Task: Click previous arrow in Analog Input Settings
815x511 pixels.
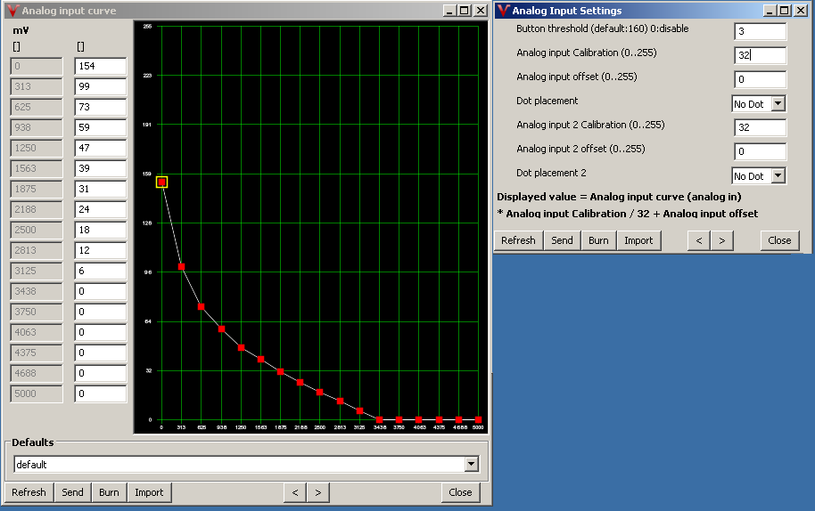Action: coord(699,240)
